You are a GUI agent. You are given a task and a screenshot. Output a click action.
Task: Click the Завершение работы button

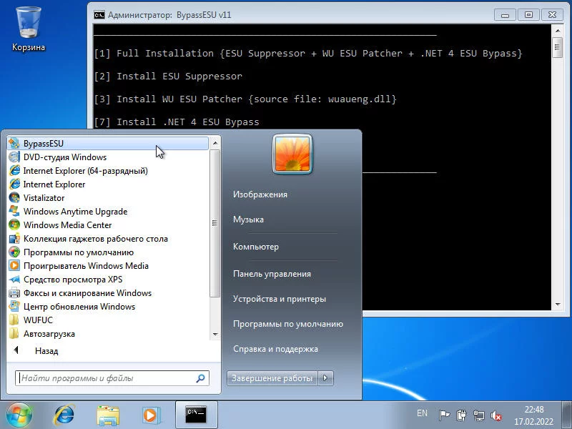click(x=272, y=378)
